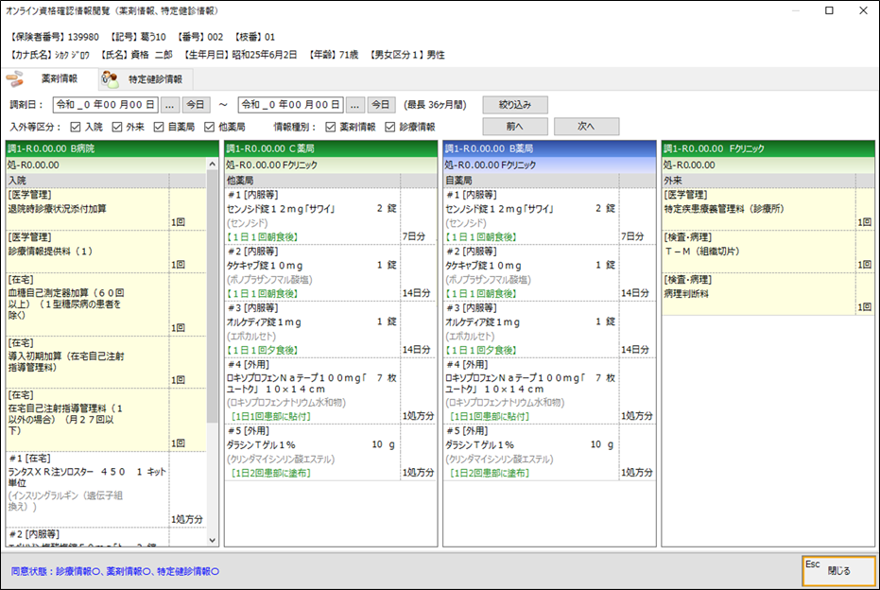
Task: Select the B病院 panel header
Action: coord(112,148)
